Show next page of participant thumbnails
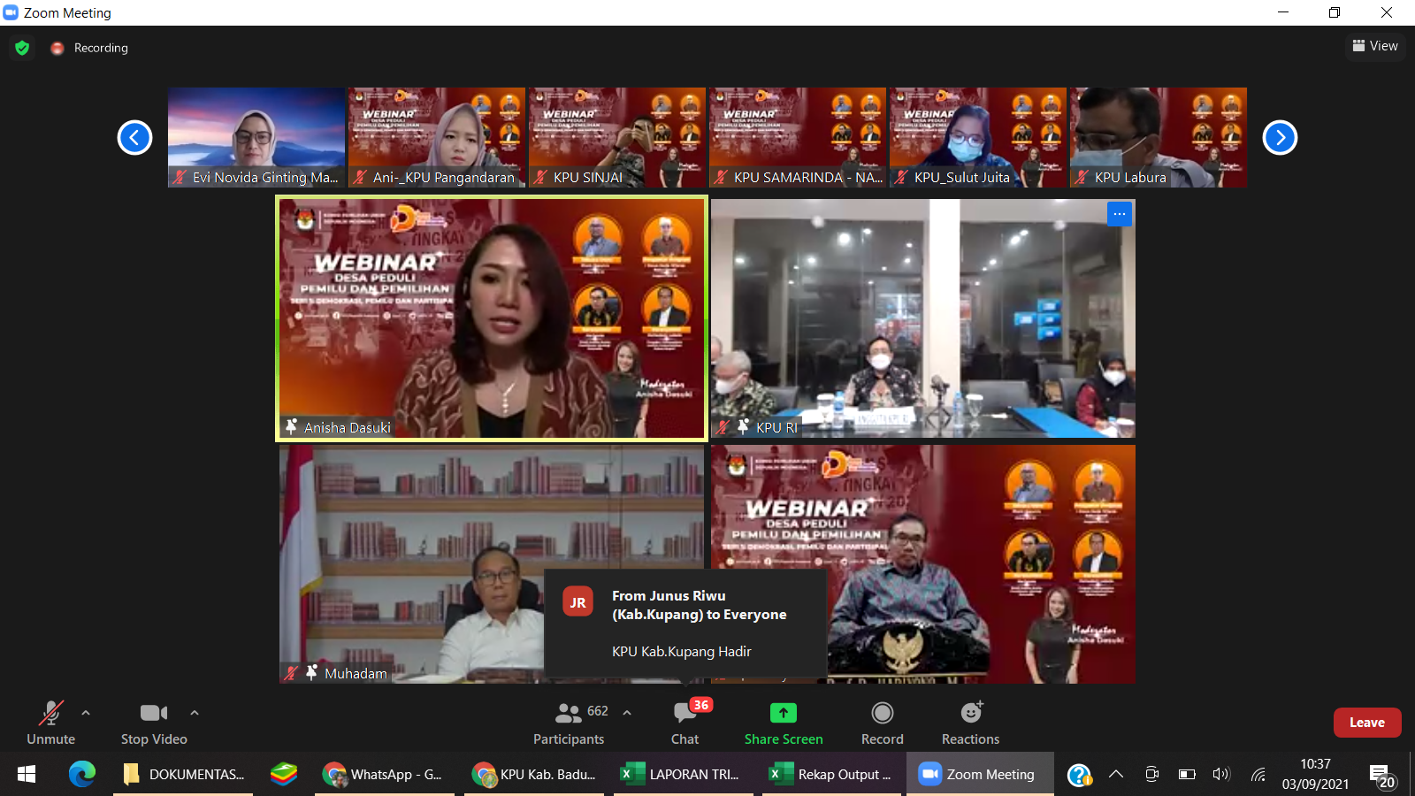 [x=1280, y=137]
